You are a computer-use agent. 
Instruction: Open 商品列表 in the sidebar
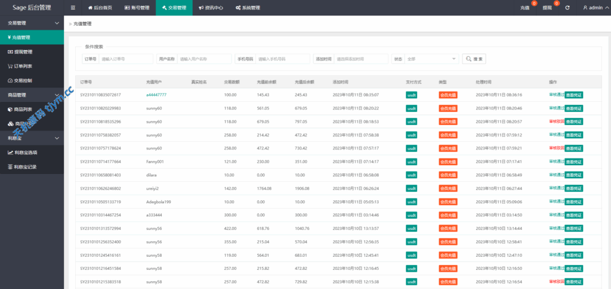(23, 110)
